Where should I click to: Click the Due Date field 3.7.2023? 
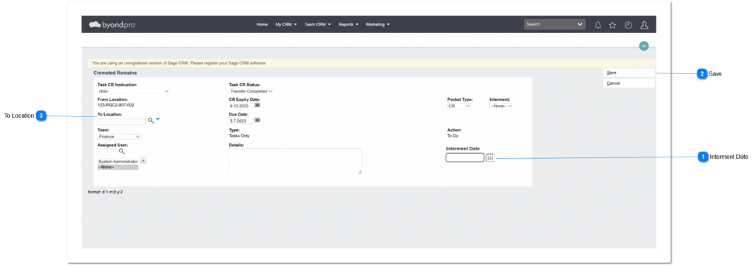pyautogui.click(x=241, y=121)
